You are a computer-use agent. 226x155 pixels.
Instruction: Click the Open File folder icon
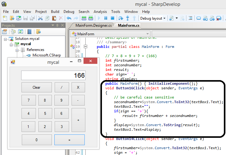(12, 18)
